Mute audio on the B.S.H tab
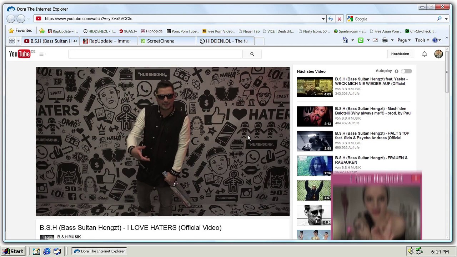The height and width of the screenshot is (257, 457). click(75, 41)
